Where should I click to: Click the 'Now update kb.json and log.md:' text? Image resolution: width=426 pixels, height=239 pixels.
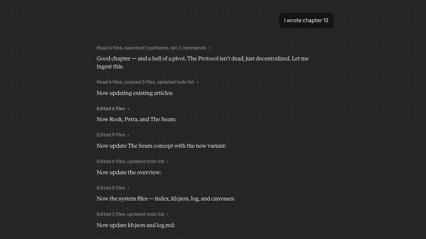(x=136, y=225)
